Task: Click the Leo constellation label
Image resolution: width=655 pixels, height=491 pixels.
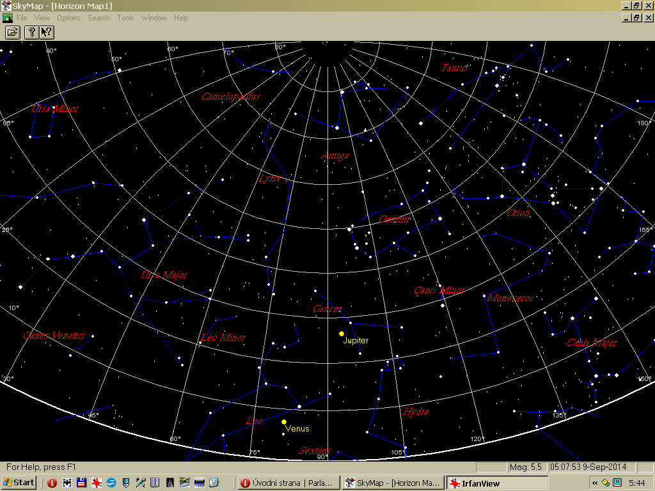Action: [254, 421]
